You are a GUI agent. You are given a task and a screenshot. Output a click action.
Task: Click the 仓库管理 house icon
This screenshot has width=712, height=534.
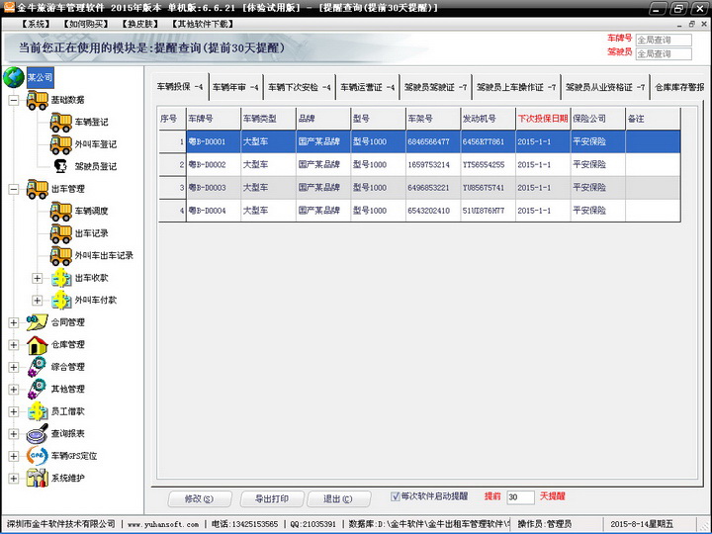pyautogui.click(x=38, y=344)
